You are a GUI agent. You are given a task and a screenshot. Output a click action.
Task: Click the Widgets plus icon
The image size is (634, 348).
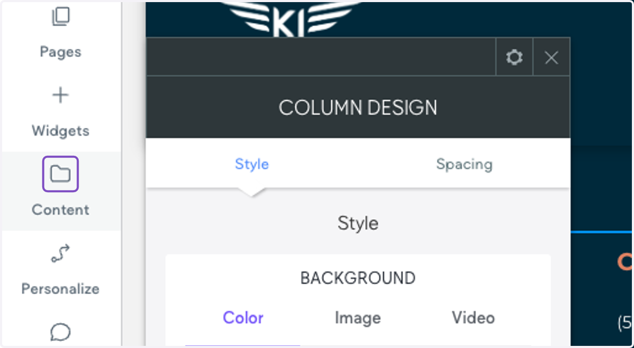[x=60, y=96]
